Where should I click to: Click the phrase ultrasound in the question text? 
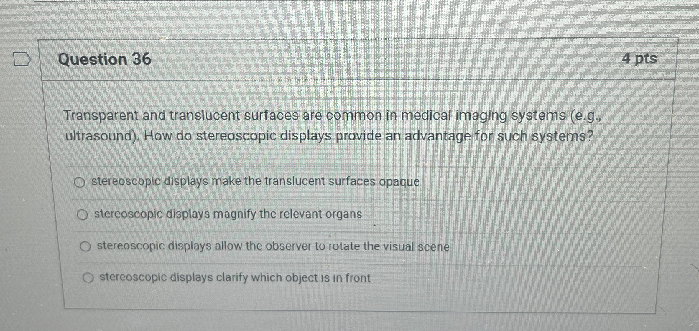tap(100, 136)
